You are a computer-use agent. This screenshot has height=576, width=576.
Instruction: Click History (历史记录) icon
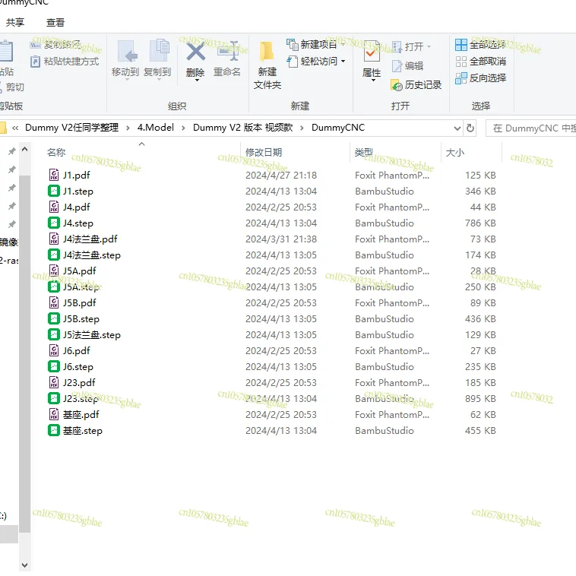tap(397, 85)
